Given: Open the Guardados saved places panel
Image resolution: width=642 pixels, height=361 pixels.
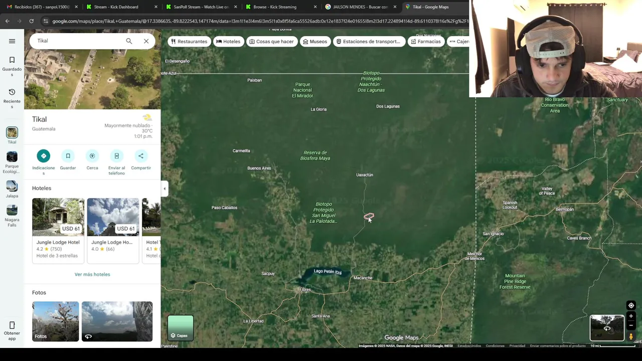Looking at the screenshot, I should (x=12, y=66).
